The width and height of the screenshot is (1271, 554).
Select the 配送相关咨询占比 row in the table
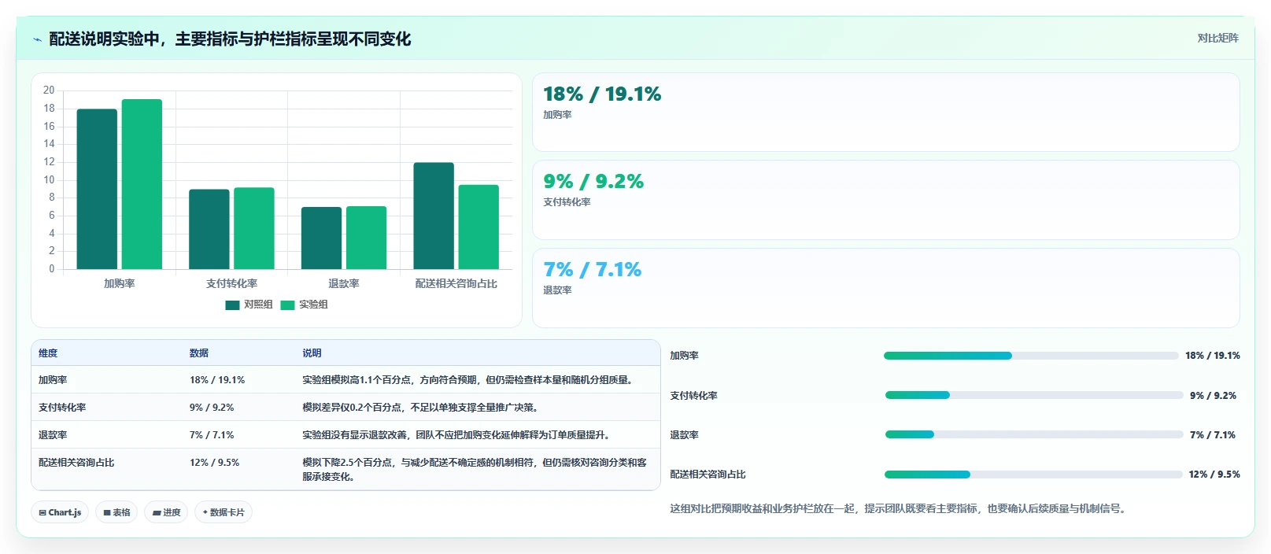345,469
